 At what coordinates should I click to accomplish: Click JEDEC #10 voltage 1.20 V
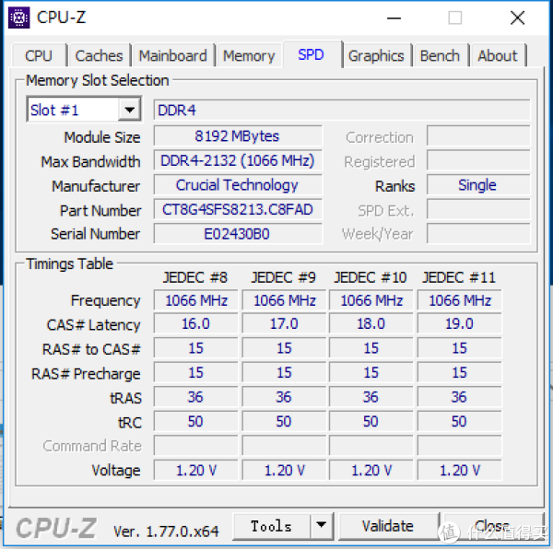pos(371,471)
